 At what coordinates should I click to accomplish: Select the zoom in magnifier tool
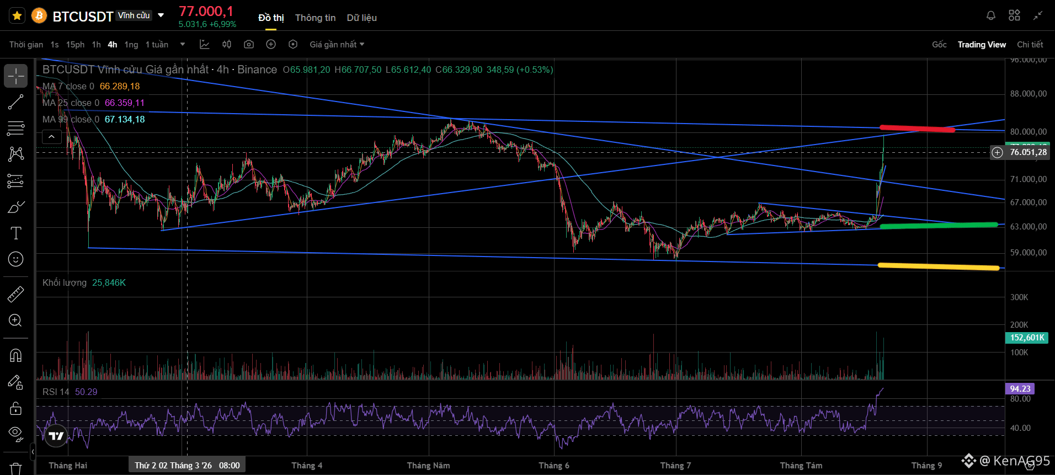click(16, 321)
